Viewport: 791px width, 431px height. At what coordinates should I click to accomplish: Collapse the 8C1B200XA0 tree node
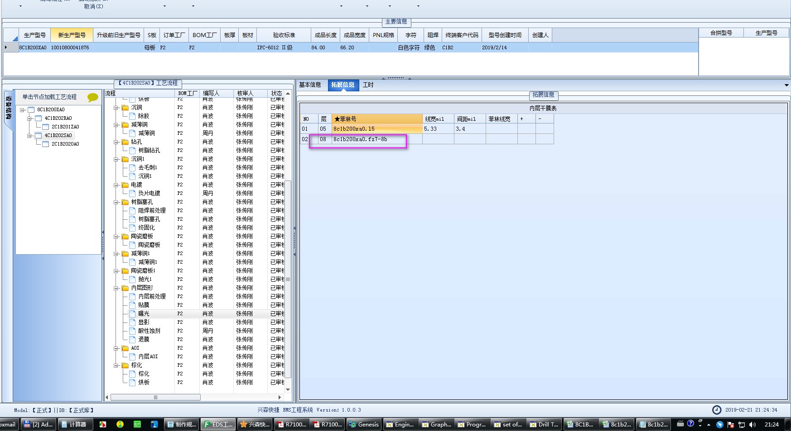[x=22, y=109]
